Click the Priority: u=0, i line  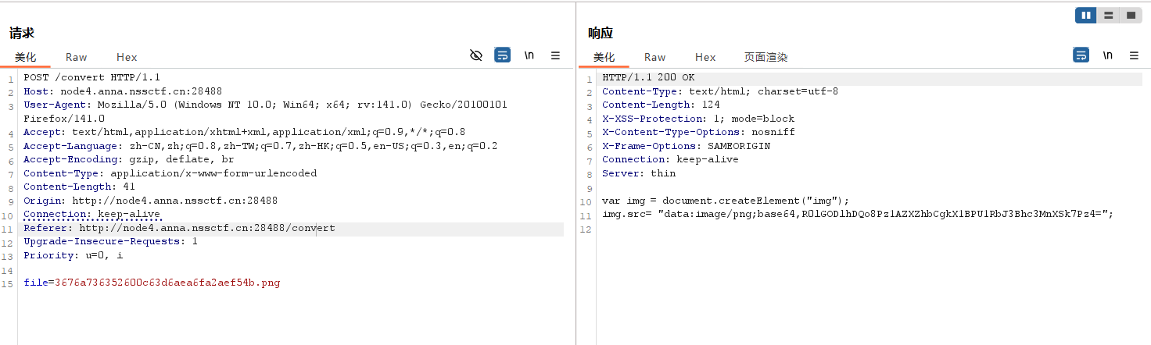[73, 255]
